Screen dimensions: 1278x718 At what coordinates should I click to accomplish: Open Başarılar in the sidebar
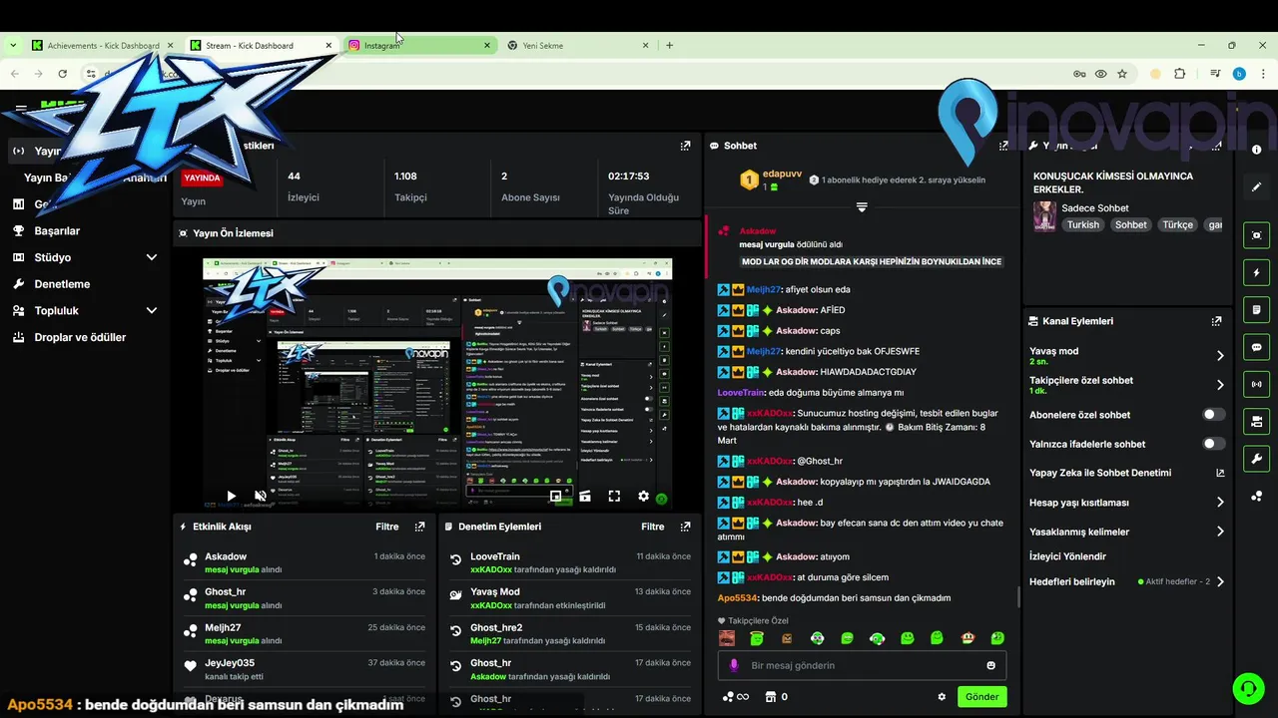pyautogui.click(x=57, y=230)
